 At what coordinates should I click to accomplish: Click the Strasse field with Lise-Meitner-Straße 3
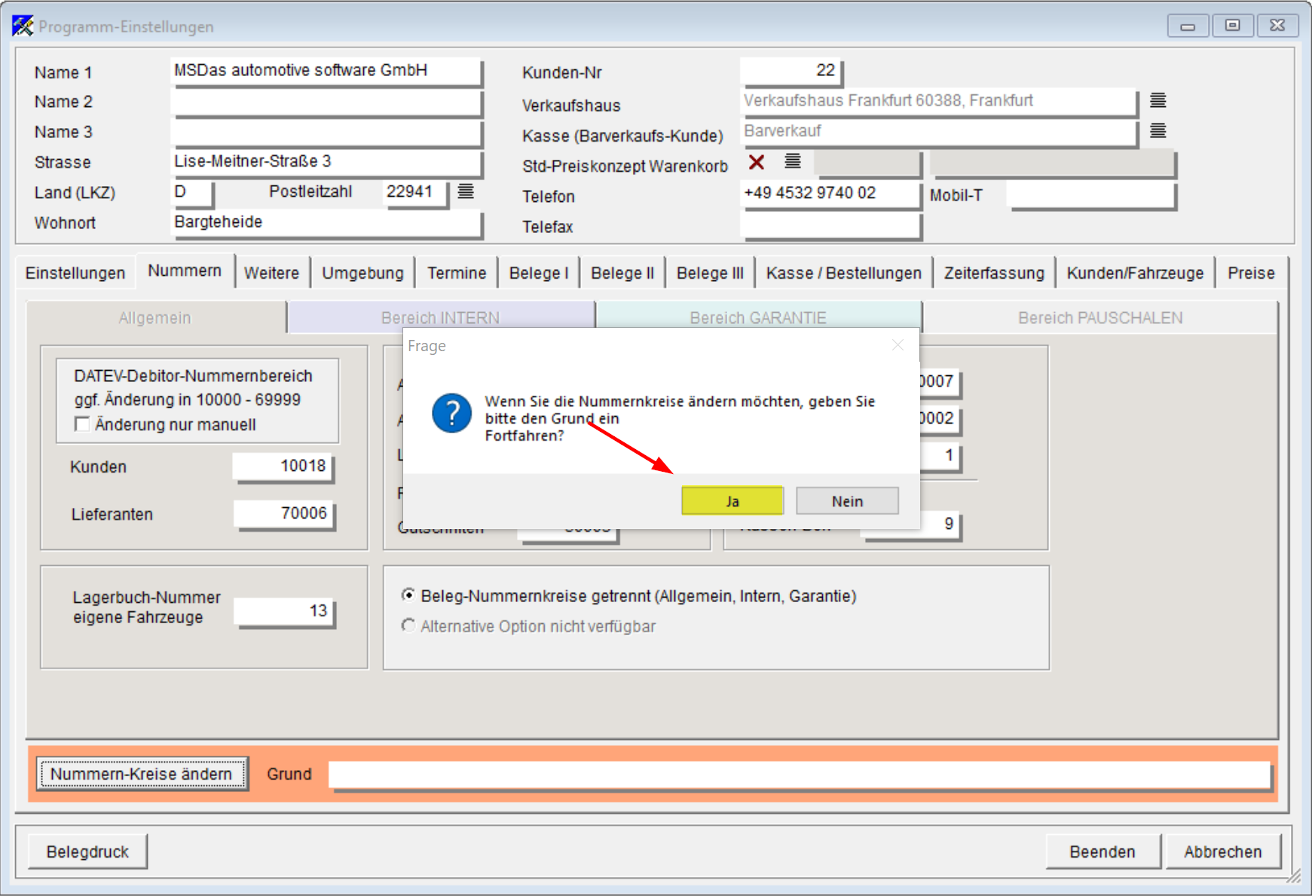[326, 162]
